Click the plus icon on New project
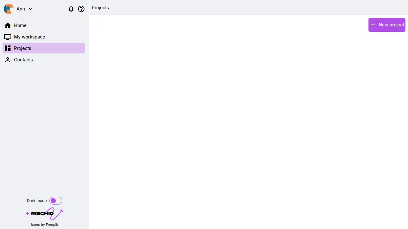Viewport: 408px width, 229px height. coord(373,25)
